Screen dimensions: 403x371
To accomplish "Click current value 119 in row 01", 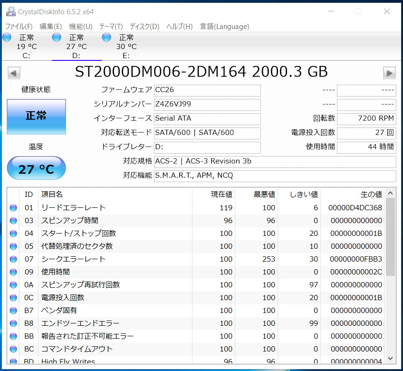I will (226, 208).
